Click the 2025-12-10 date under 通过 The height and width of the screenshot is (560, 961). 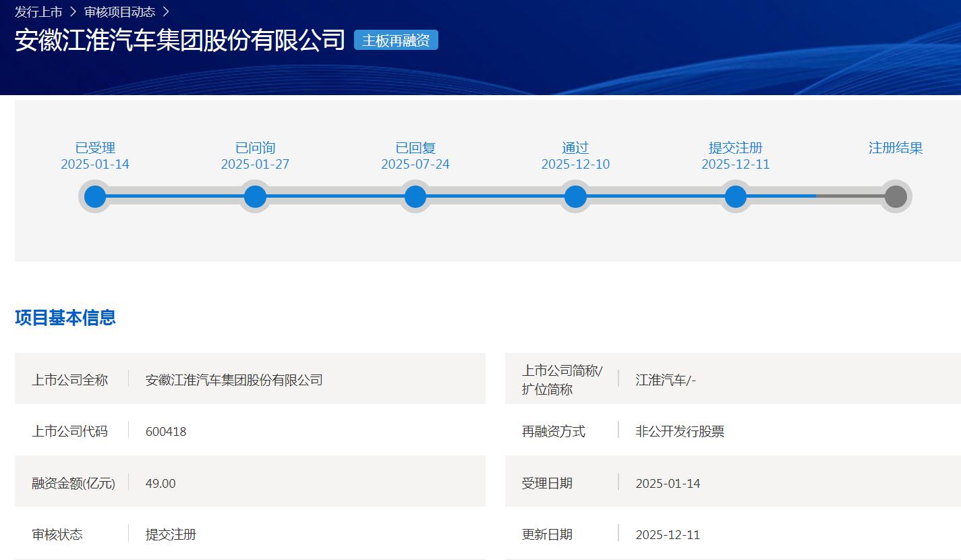(575, 165)
